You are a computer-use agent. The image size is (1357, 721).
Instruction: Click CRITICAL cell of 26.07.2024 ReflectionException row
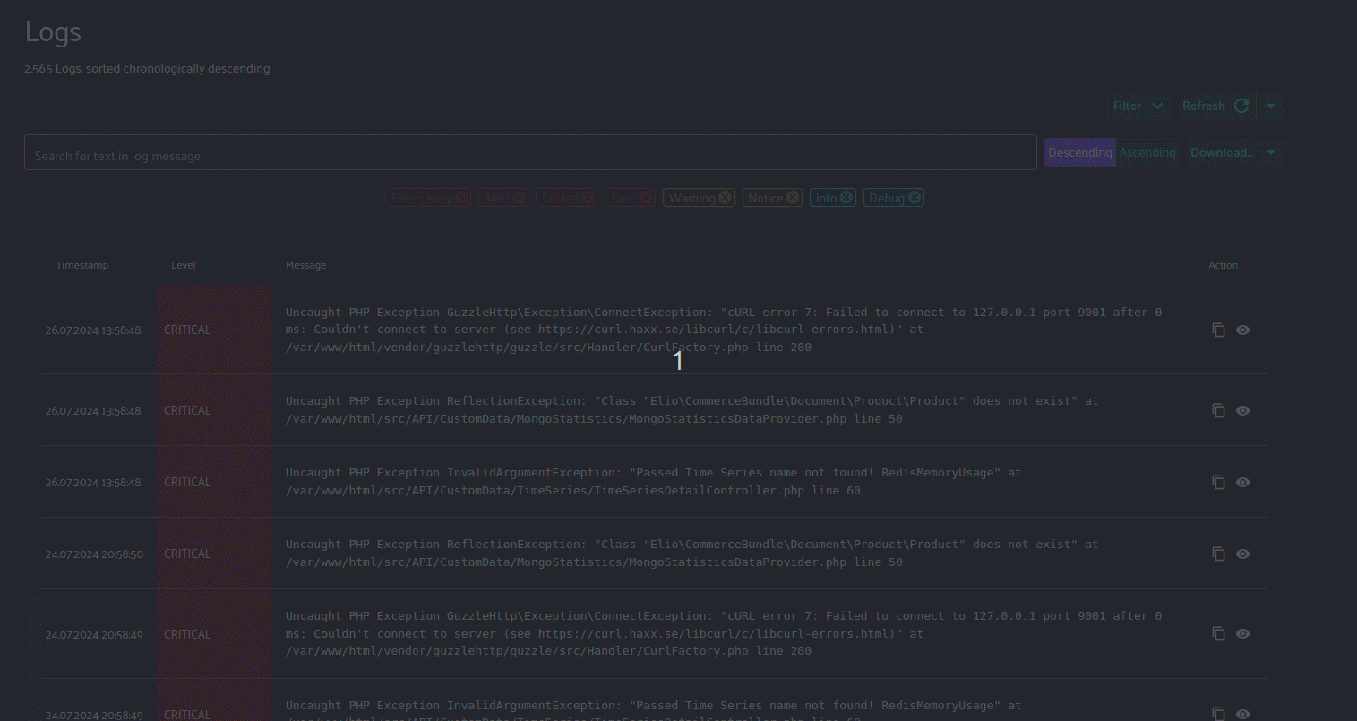click(x=214, y=410)
